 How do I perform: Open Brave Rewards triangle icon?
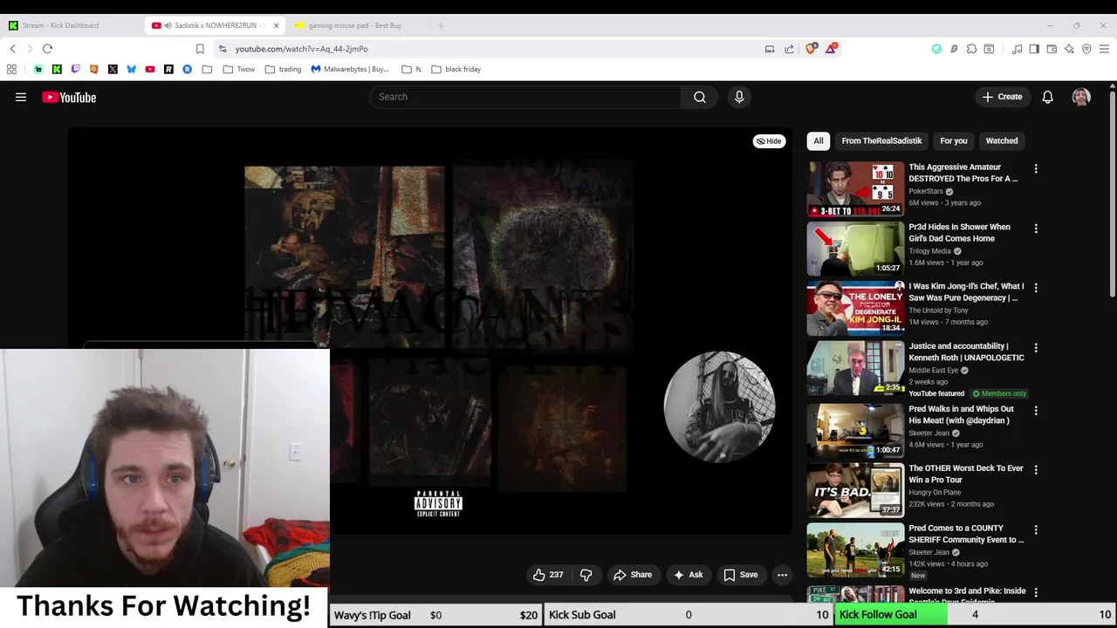coord(831,49)
